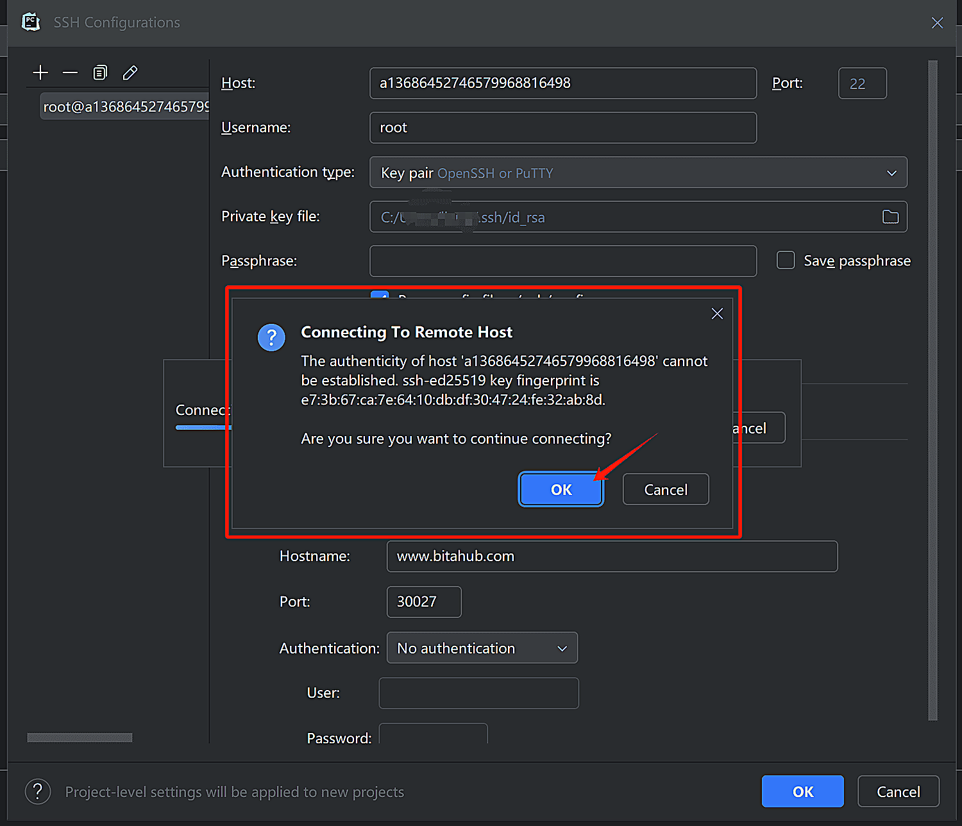Click into the Host input field
962x826 pixels.
(x=563, y=83)
